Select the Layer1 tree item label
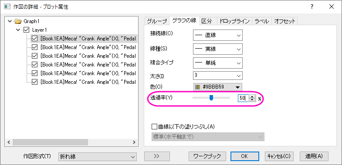Image resolution: width=342 pixels, height=165 pixels. coord(39,30)
